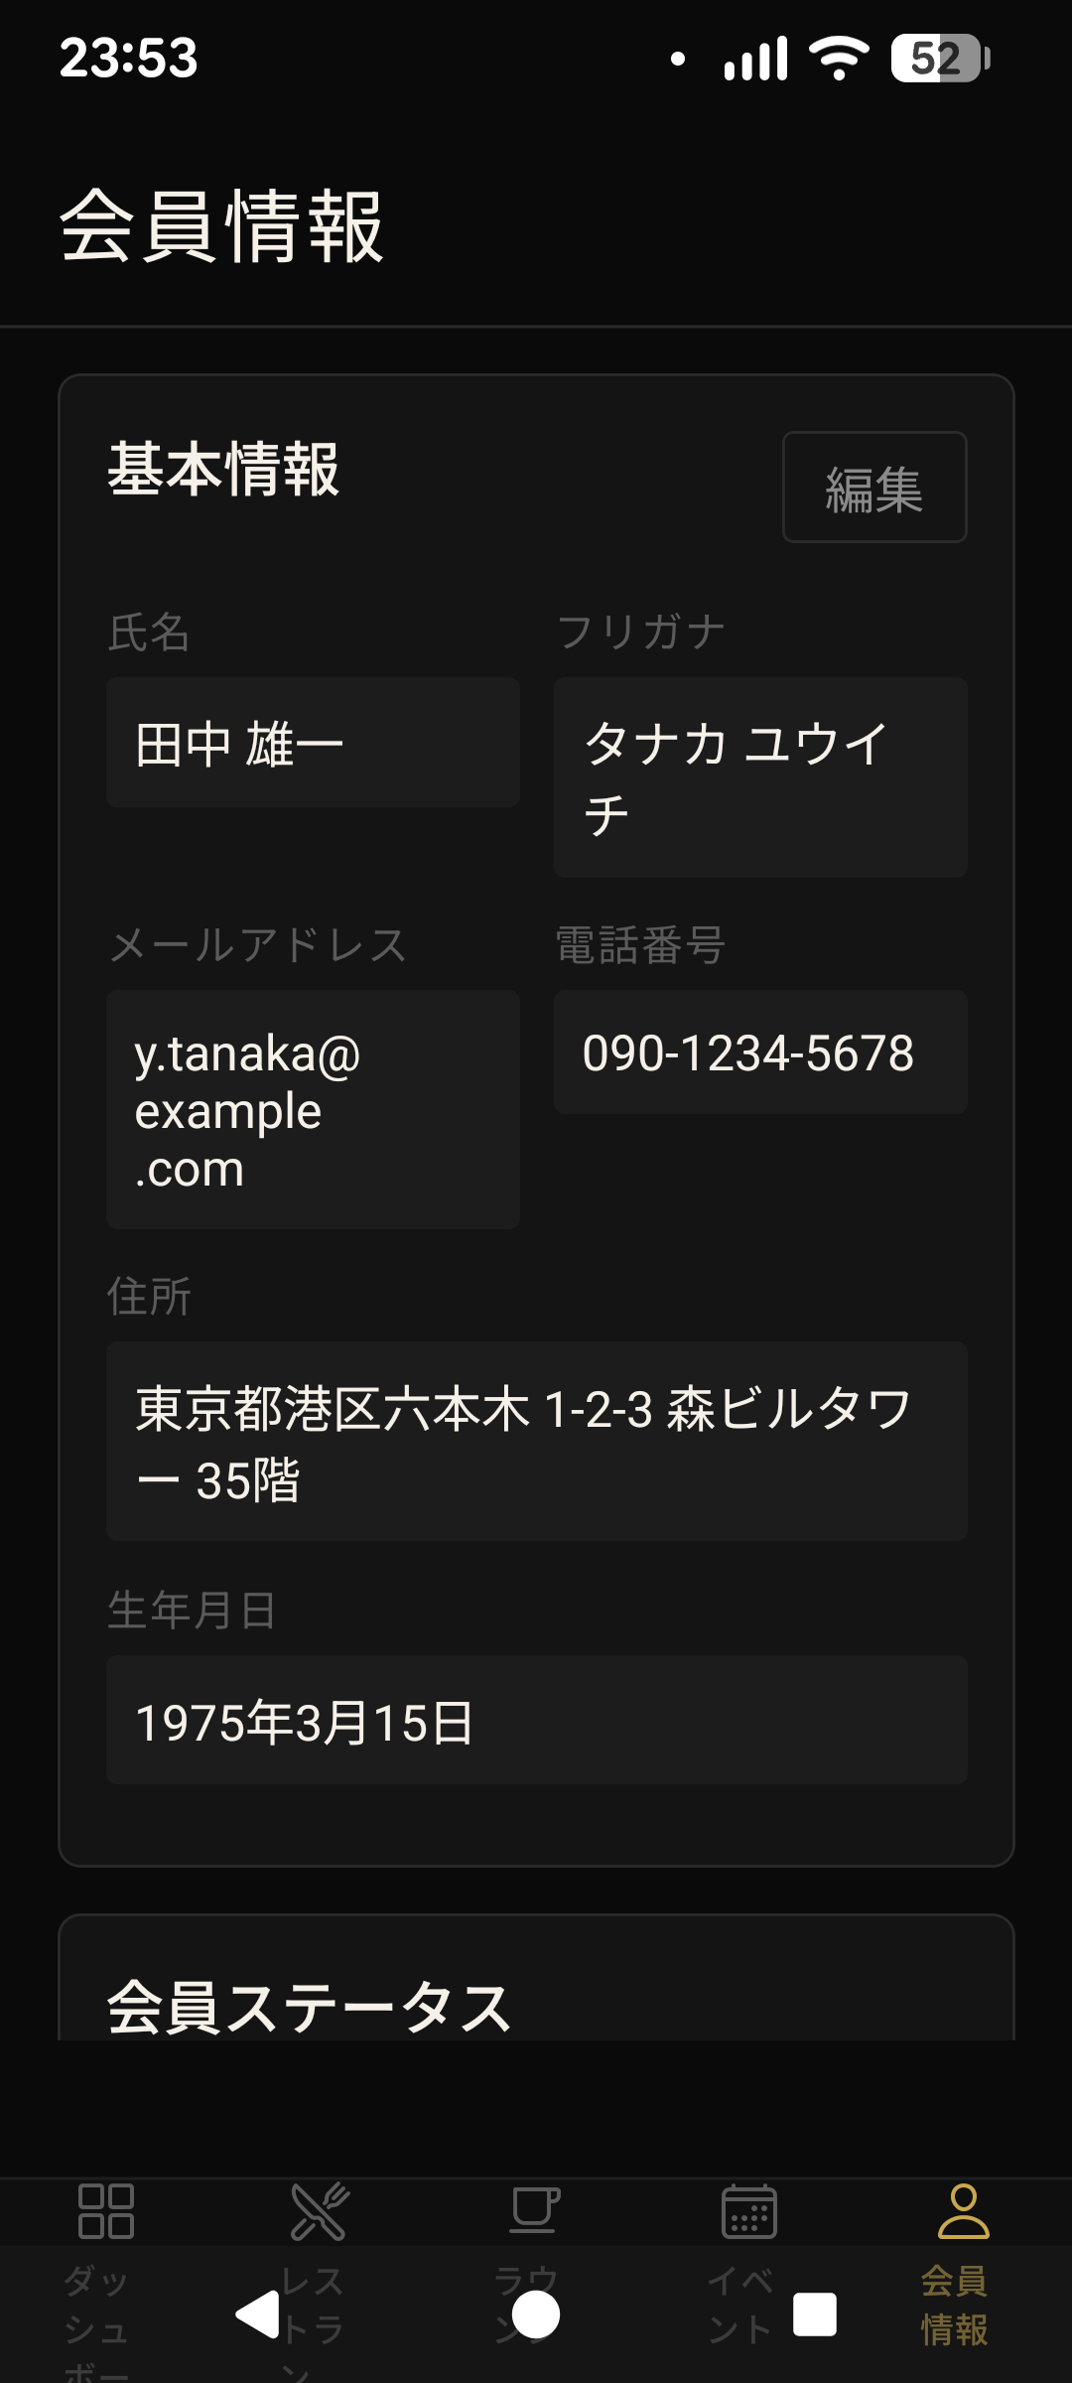Tap the 会員情報 page title
1072x2383 pixels.
click(221, 226)
